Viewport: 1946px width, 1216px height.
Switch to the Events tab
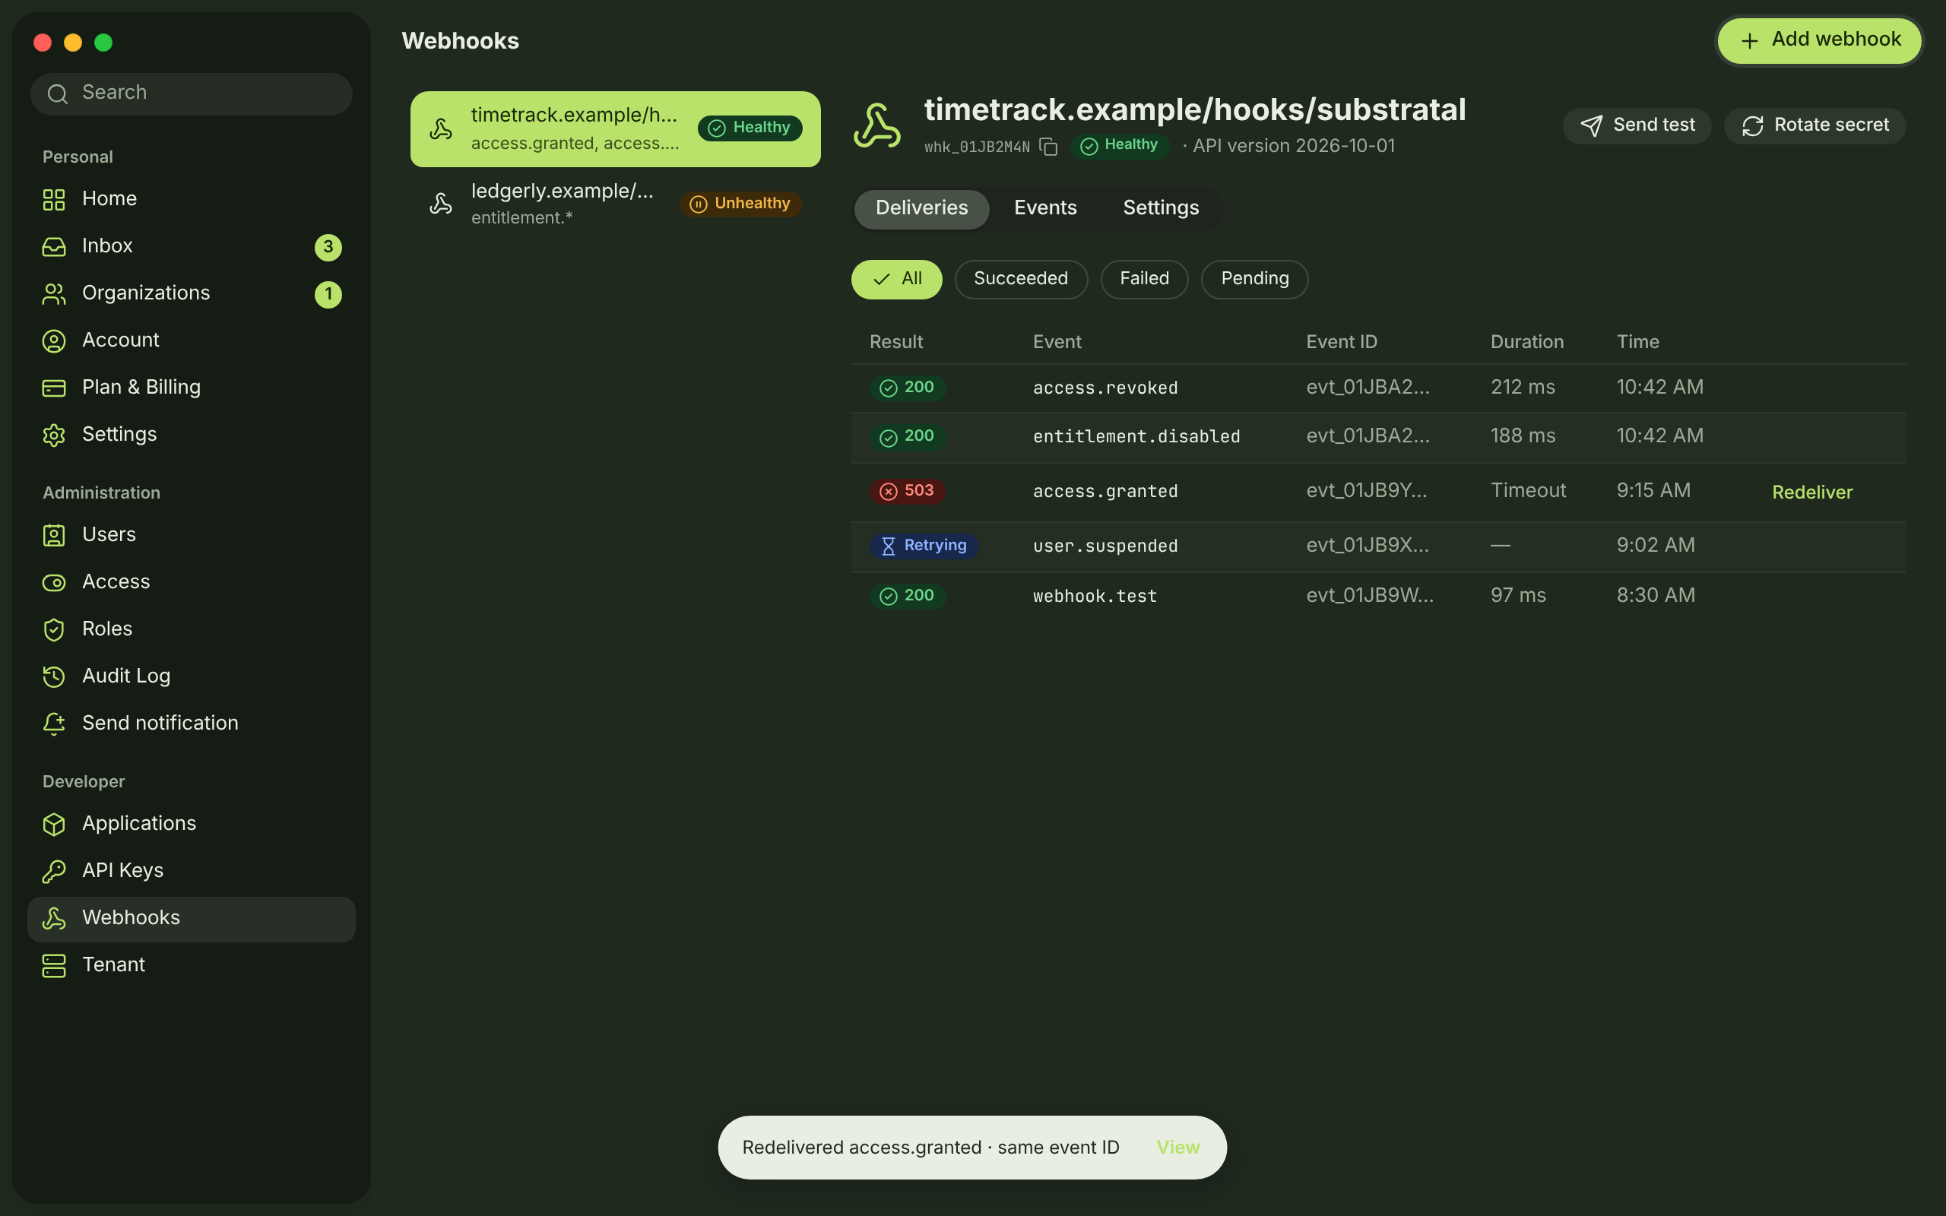1045,209
